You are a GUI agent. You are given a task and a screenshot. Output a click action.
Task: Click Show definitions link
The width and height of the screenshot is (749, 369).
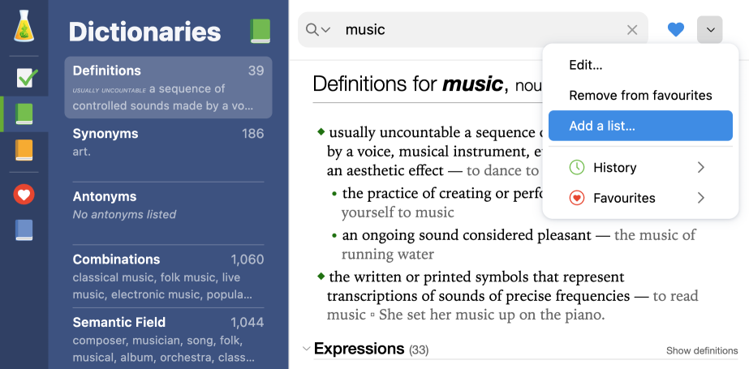[702, 350]
